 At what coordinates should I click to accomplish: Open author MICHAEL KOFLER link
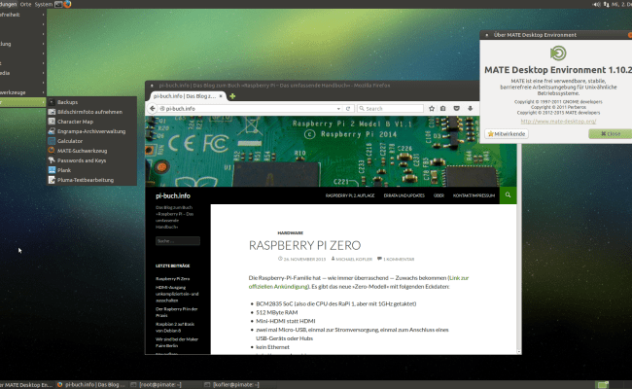(x=354, y=260)
